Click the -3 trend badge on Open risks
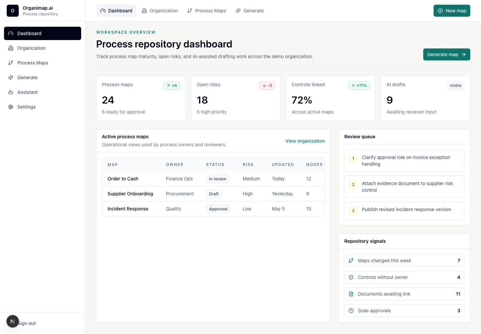481x334 pixels. pos(267,86)
